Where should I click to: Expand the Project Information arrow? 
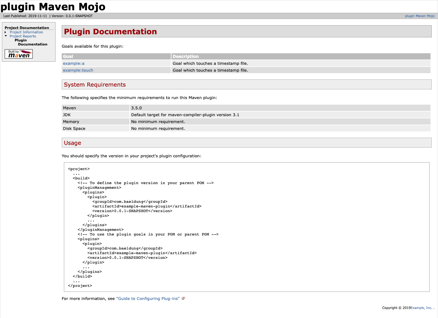6,32
